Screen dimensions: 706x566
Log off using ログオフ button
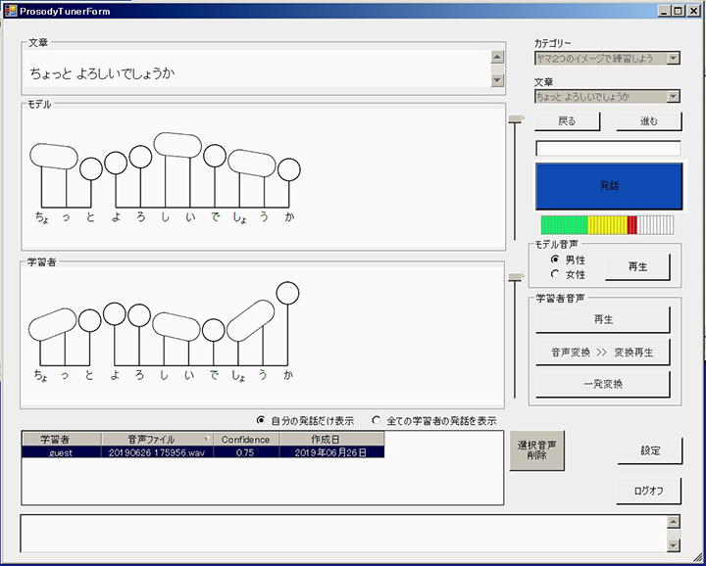click(x=649, y=491)
